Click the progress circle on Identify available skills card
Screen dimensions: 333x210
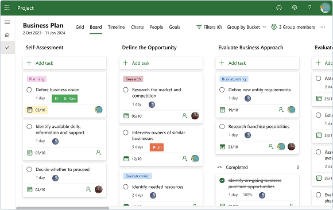coord(56,141)
